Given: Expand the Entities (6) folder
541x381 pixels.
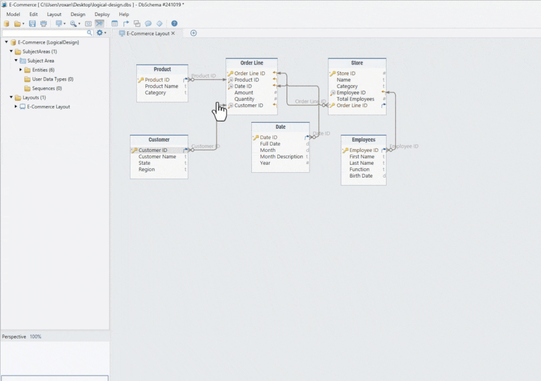Looking at the screenshot, I should coord(21,70).
